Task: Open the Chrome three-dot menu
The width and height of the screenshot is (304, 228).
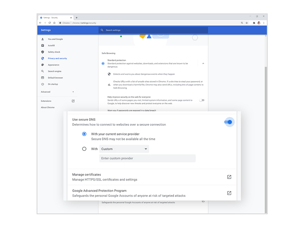Action: [264, 23]
